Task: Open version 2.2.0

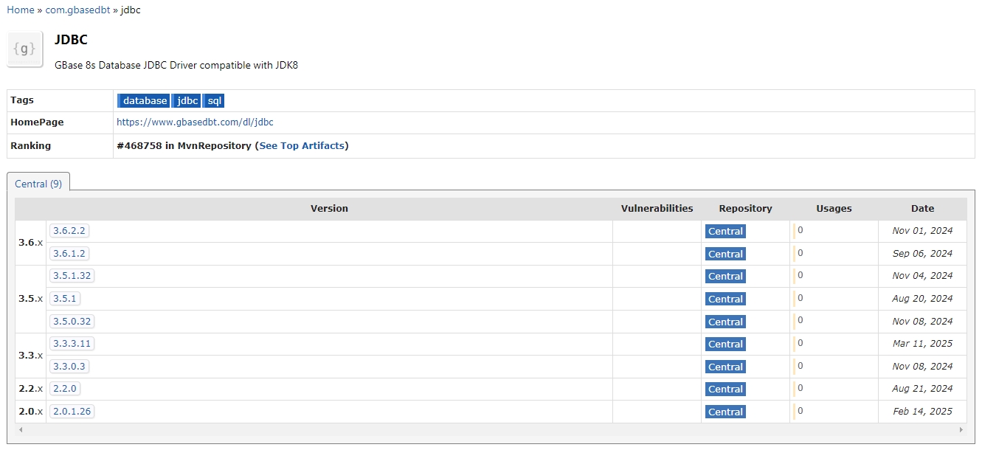Action: pos(65,389)
